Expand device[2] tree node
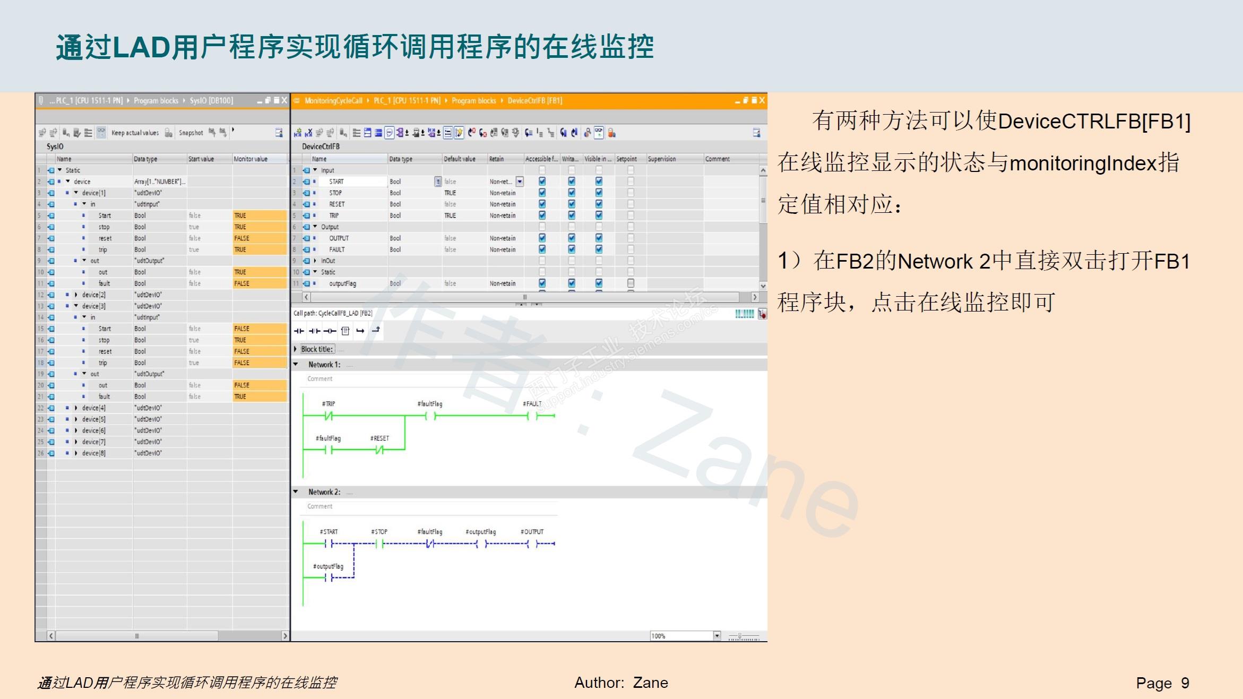This screenshot has width=1243, height=699. pos(76,295)
